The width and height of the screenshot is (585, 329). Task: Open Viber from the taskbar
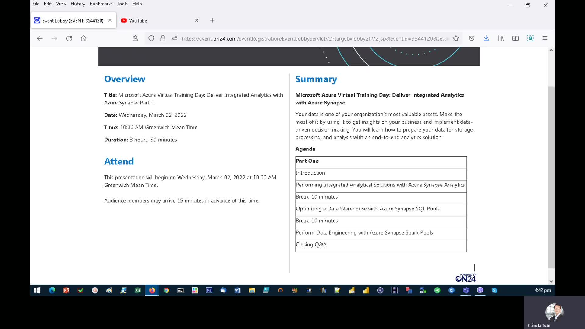480,290
